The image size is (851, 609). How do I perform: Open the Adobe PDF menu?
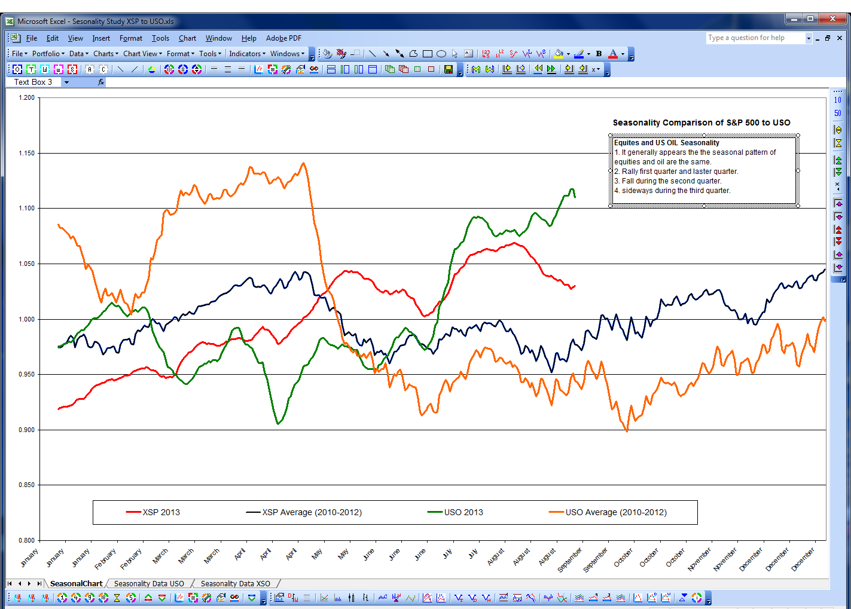coord(283,38)
